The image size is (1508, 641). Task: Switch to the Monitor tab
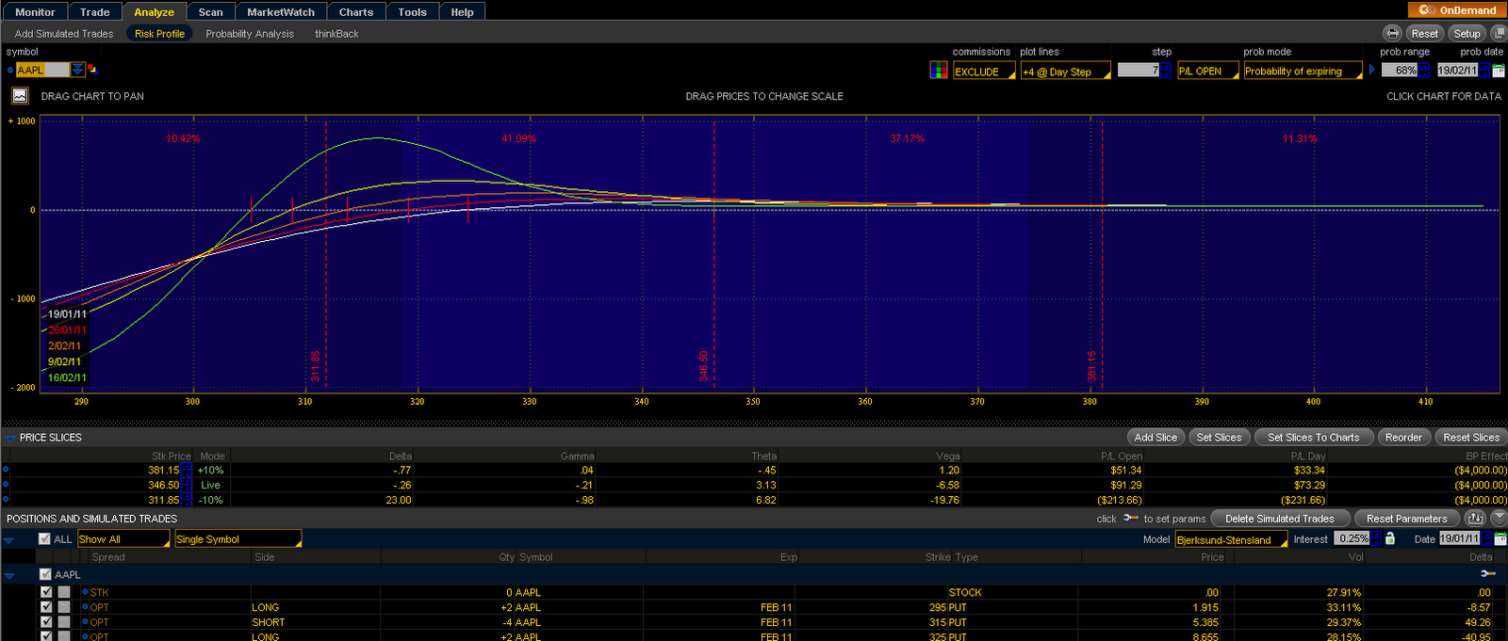pyautogui.click(x=35, y=12)
